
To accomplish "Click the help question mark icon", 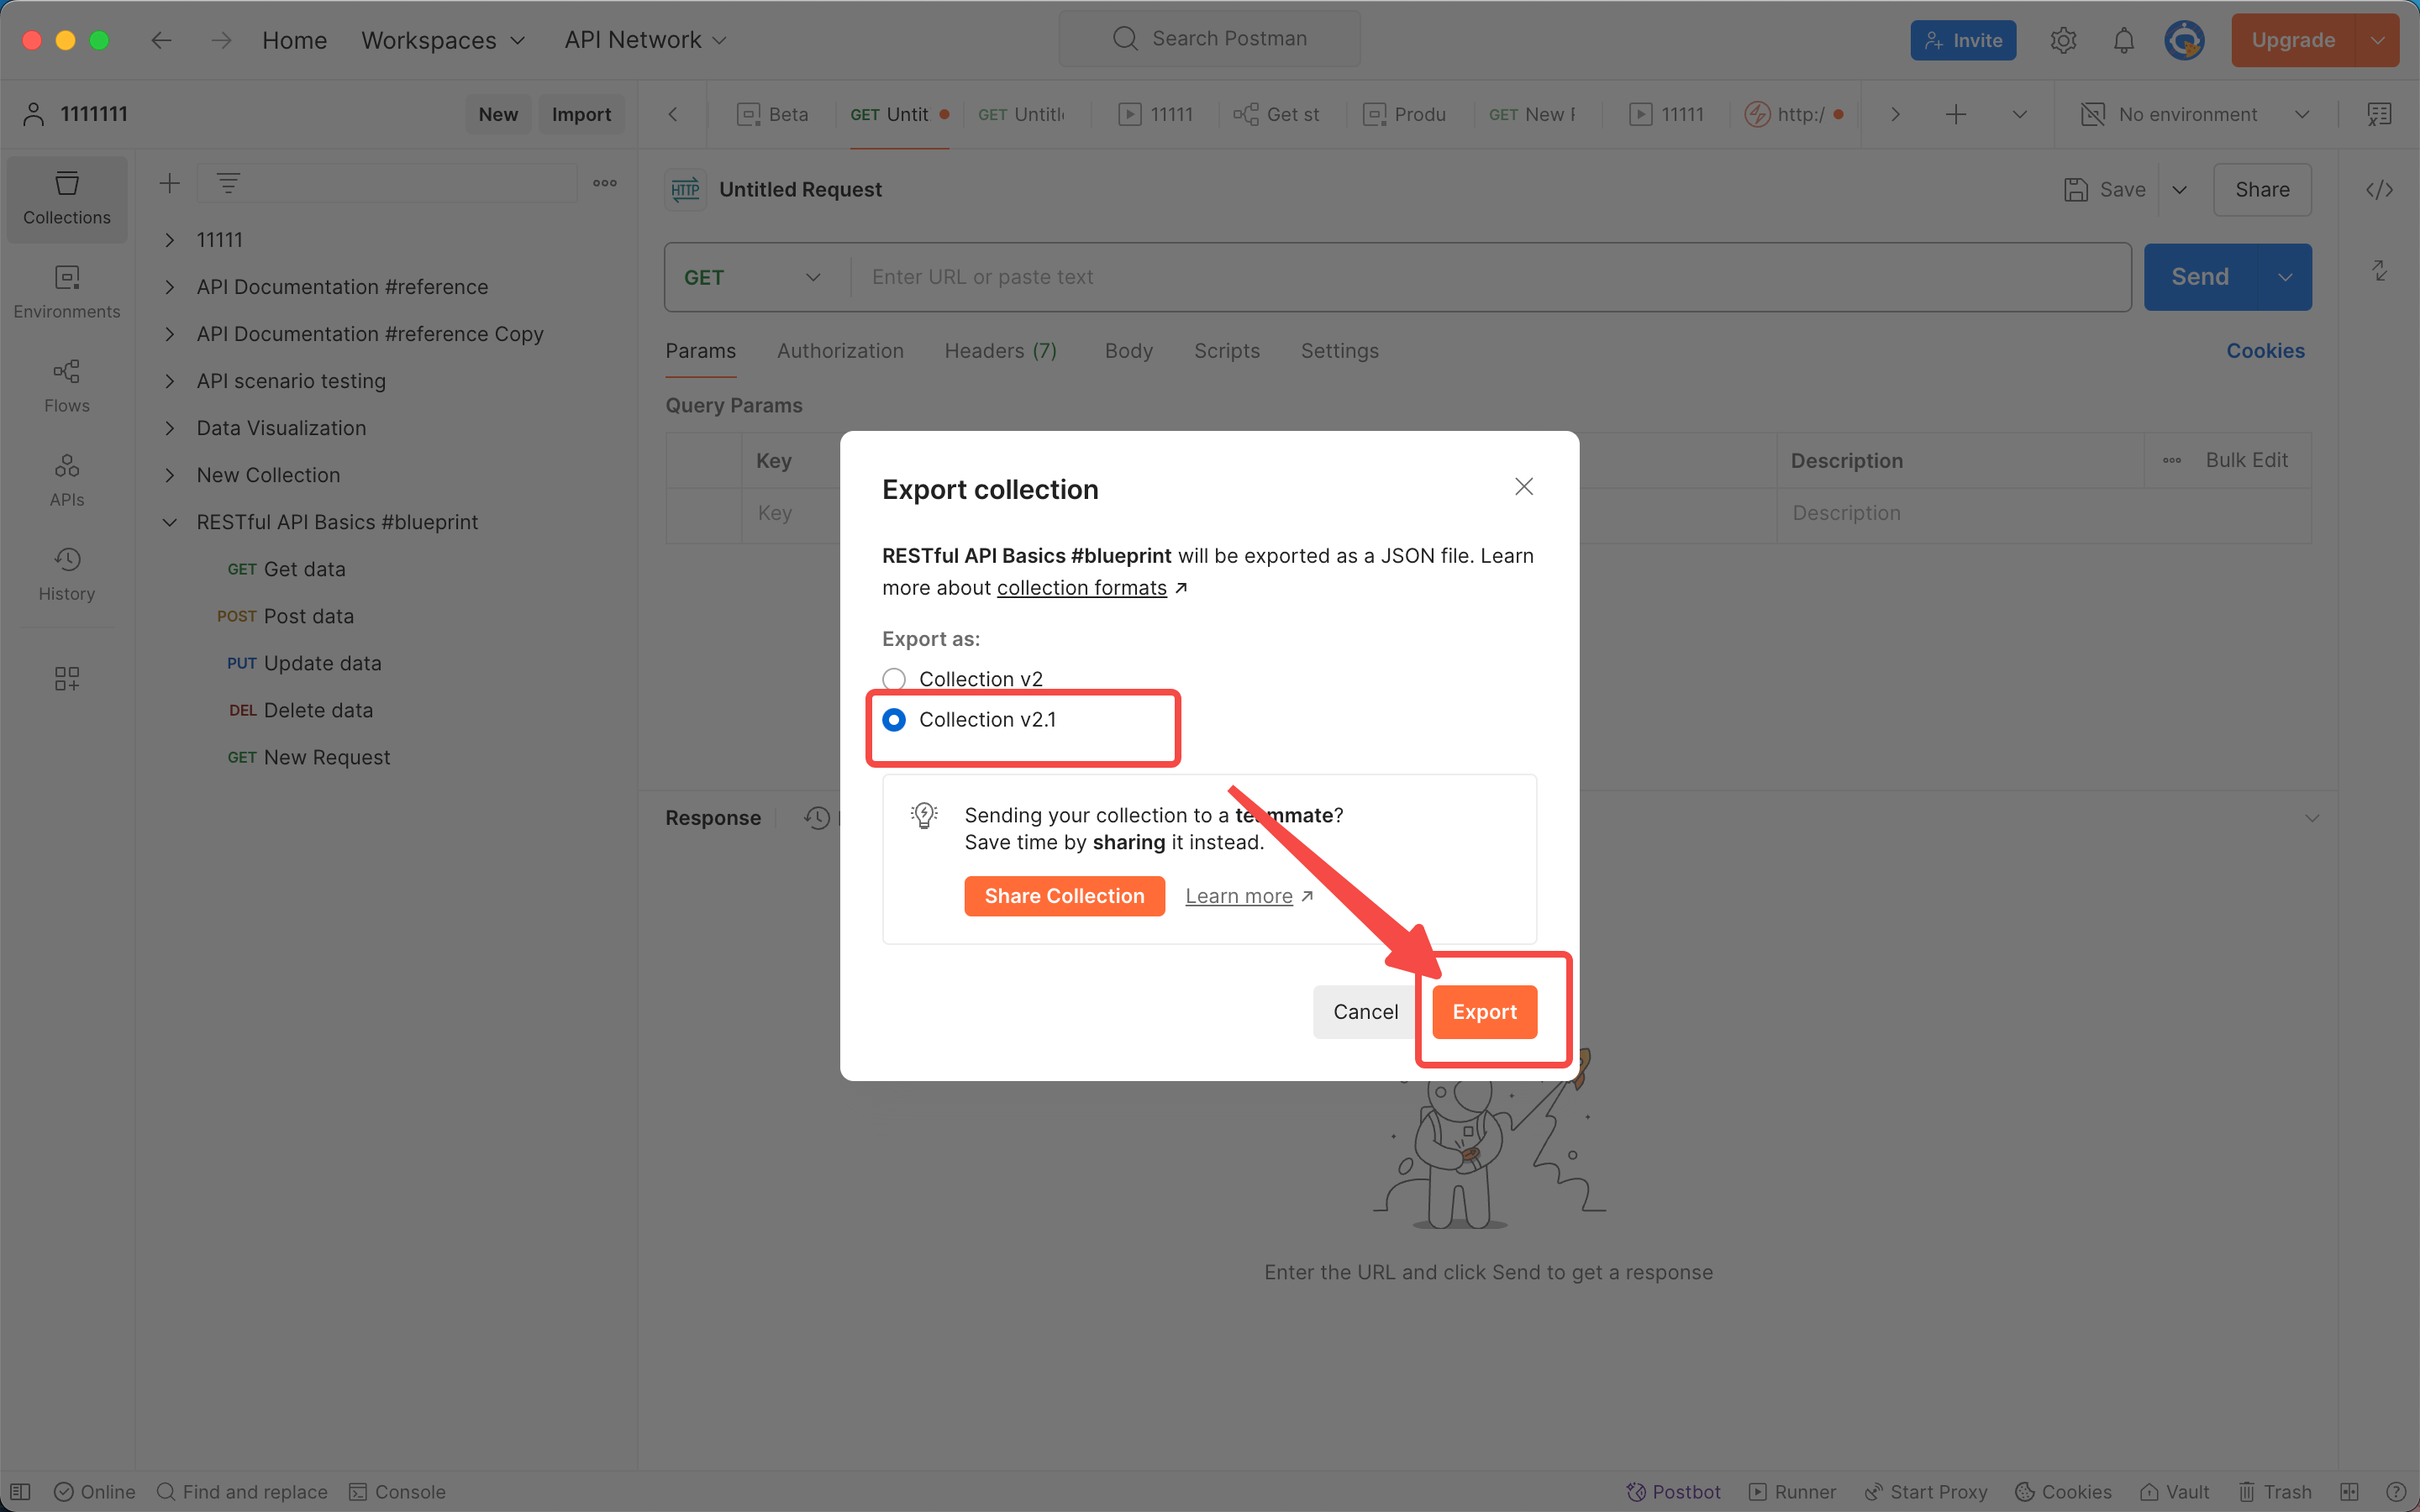I will (2396, 1491).
